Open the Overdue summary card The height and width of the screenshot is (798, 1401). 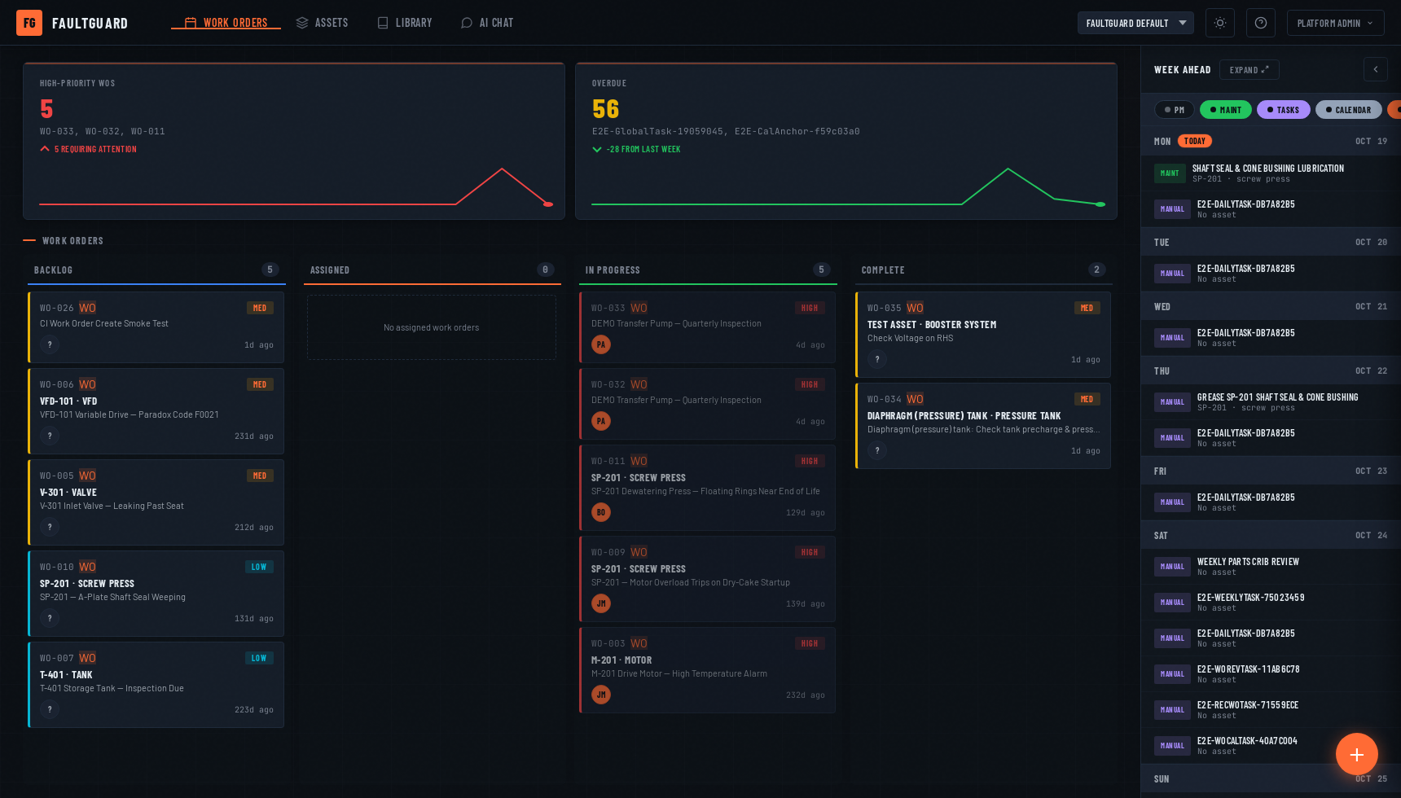coord(846,141)
